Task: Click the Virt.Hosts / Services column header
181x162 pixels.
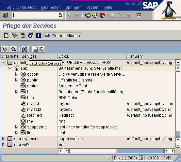Action: (x=29, y=56)
